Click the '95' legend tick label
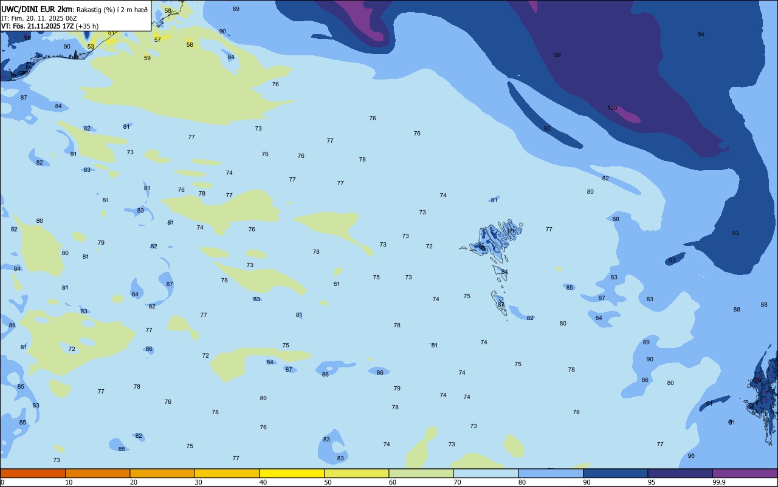 [652, 482]
